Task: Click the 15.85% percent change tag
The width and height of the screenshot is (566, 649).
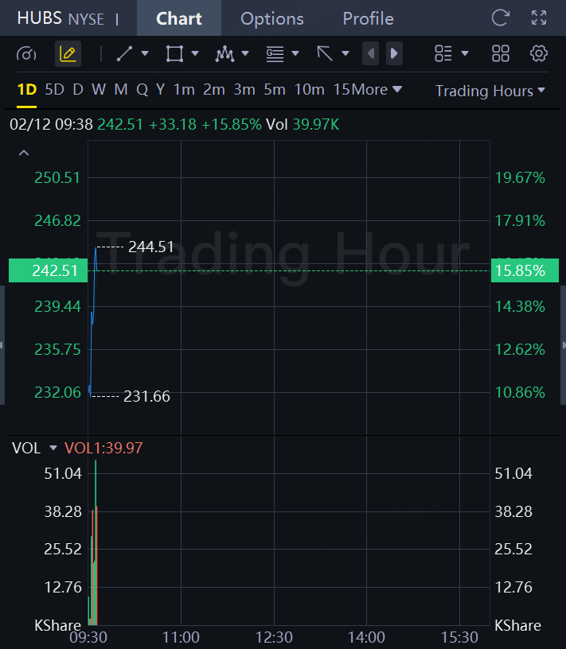Action: tap(525, 270)
